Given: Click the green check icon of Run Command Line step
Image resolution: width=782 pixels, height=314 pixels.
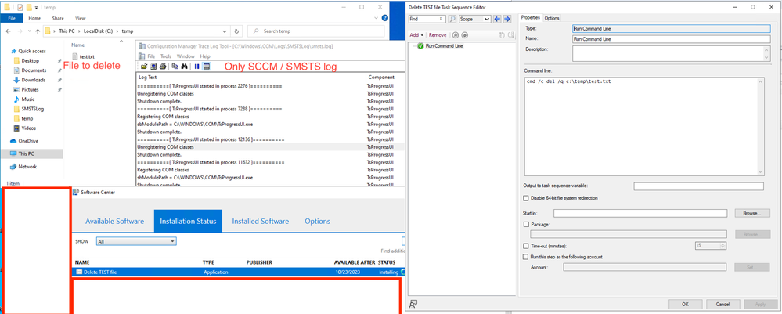Looking at the screenshot, I should tap(420, 46).
